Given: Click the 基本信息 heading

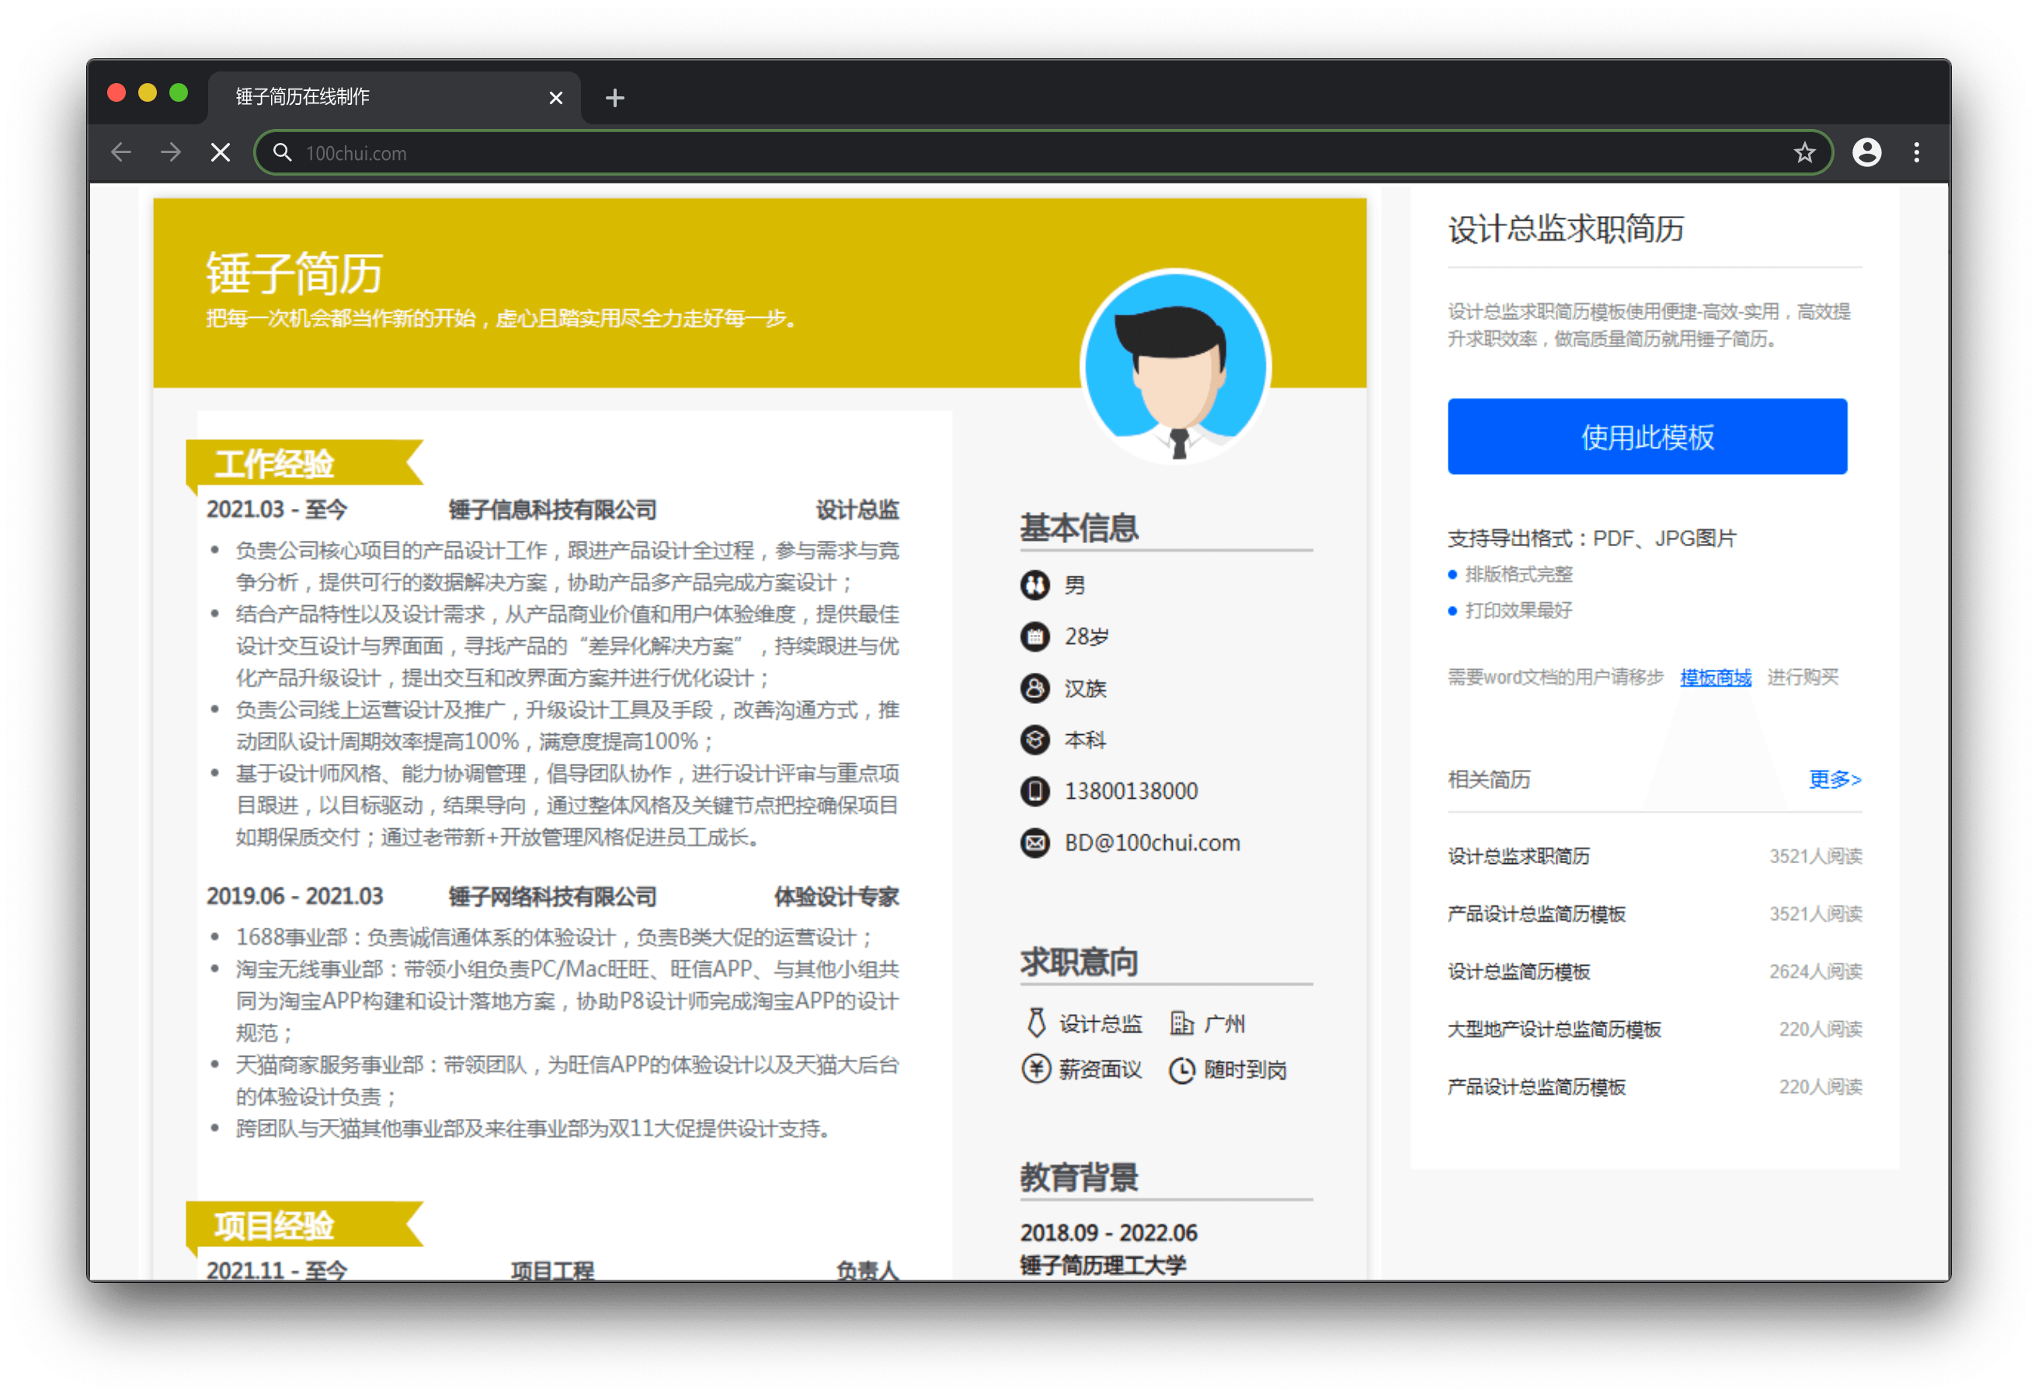Looking at the screenshot, I should pyautogui.click(x=1079, y=528).
